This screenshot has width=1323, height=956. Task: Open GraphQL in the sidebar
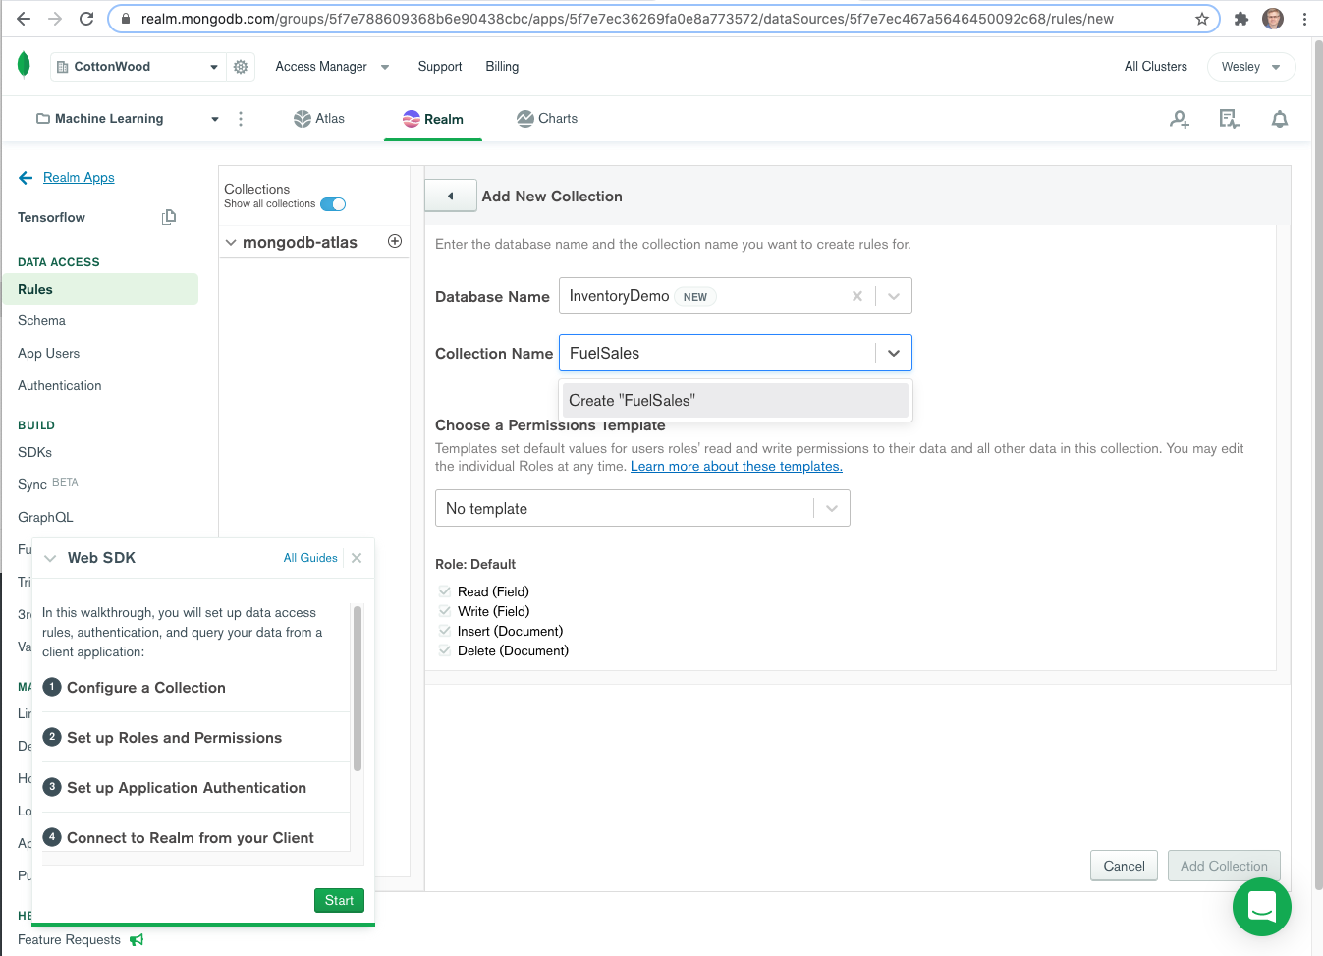click(45, 518)
